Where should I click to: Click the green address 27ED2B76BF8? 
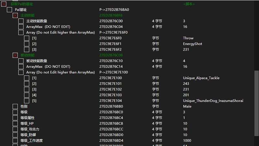click(111, 15)
